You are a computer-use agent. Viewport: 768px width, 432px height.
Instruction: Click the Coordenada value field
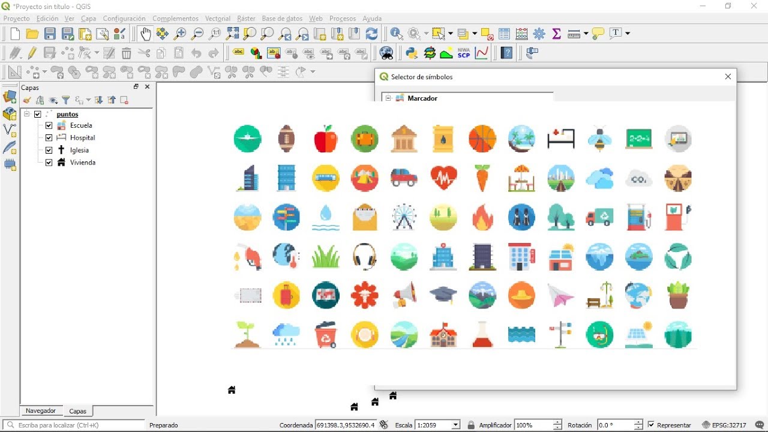[346, 425]
